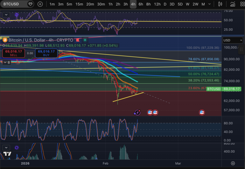The image size is (245, 169).
Task: Switch to the 20m interval
Action: click(x=90, y=4)
